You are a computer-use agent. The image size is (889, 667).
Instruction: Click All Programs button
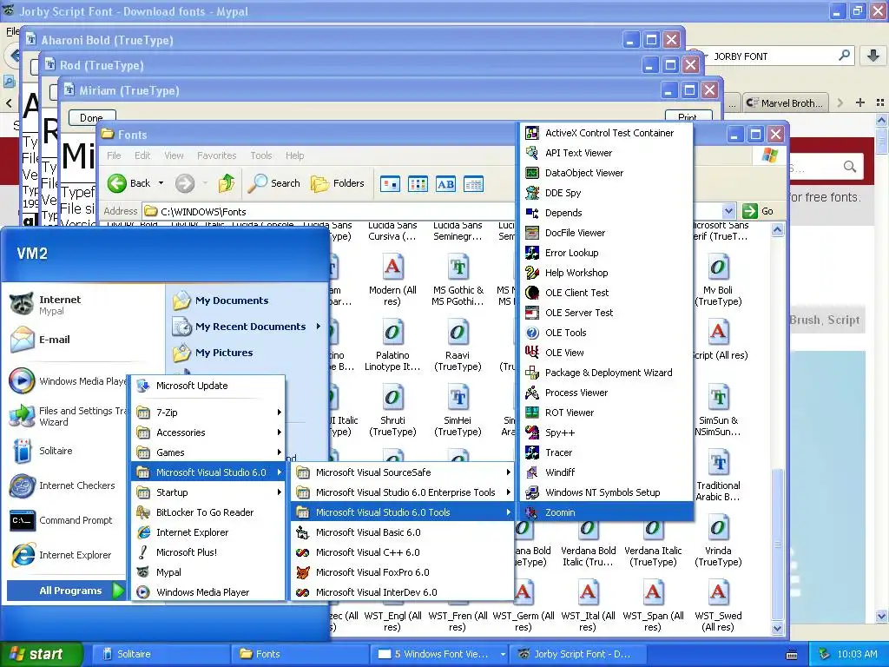click(x=66, y=591)
